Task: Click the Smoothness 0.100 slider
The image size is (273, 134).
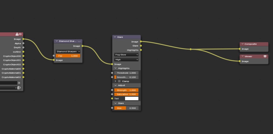Action: pyautogui.click(x=127, y=77)
